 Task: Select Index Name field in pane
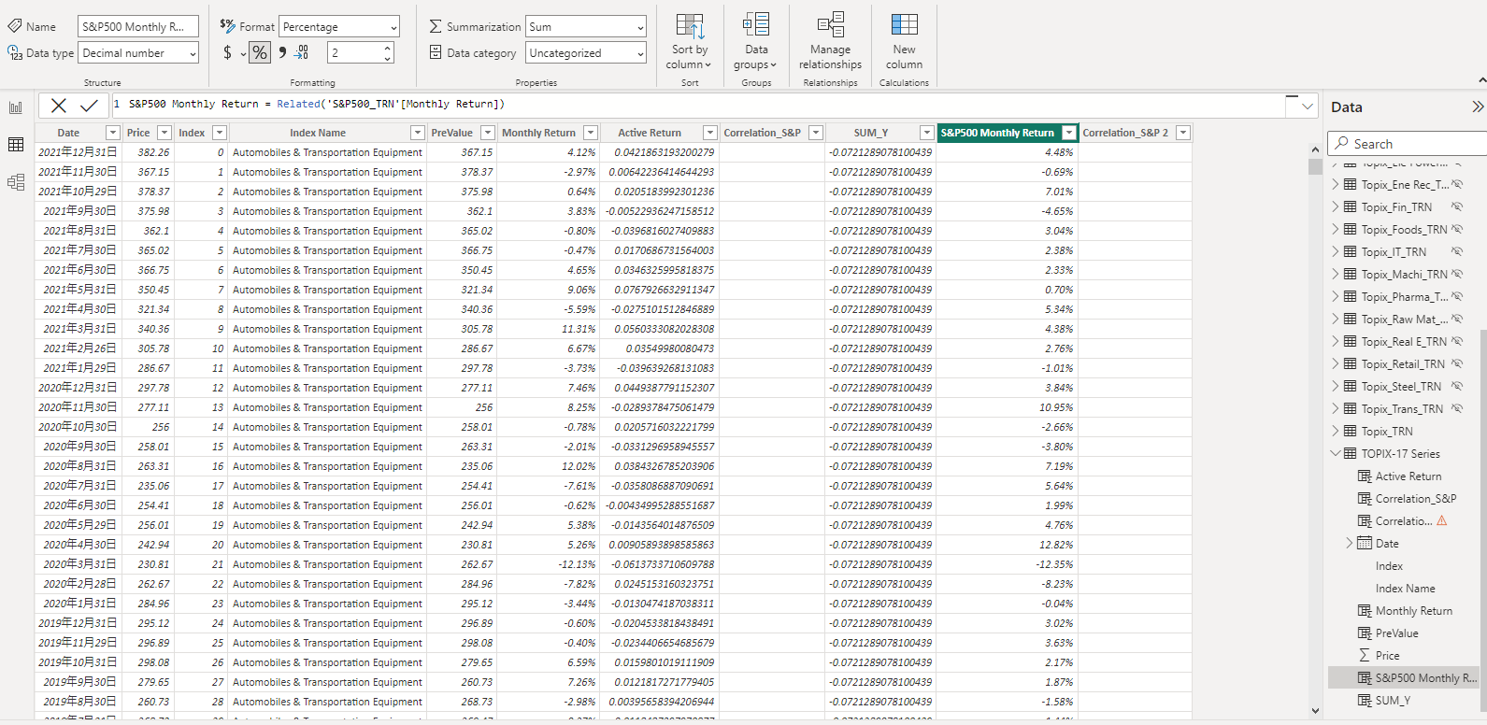pyautogui.click(x=1405, y=589)
